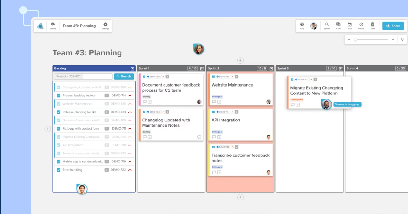This screenshot has width=408, height=214.
Task: Click the 4 / 10 counter on Sprint 1
Action: click(193, 68)
